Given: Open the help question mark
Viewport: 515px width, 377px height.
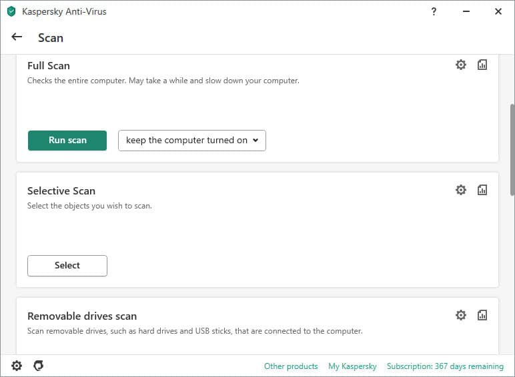Looking at the screenshot, I should tap(434, 11).
